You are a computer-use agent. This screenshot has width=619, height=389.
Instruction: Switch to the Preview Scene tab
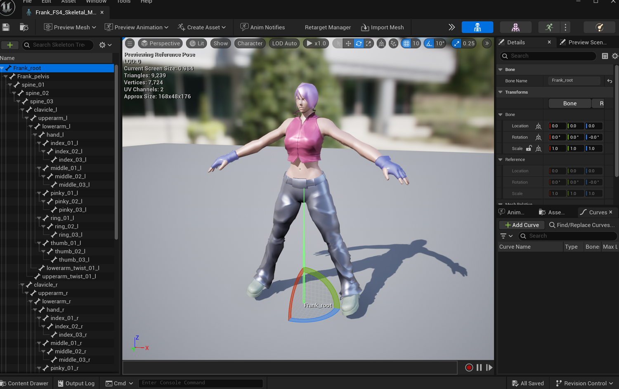pyautogui.click(x=583, y=42)
